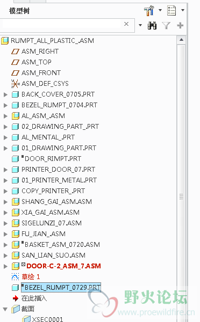Click the scrollbar up arrow
This screenshot has width=200, height=322.
pos(181,40)
